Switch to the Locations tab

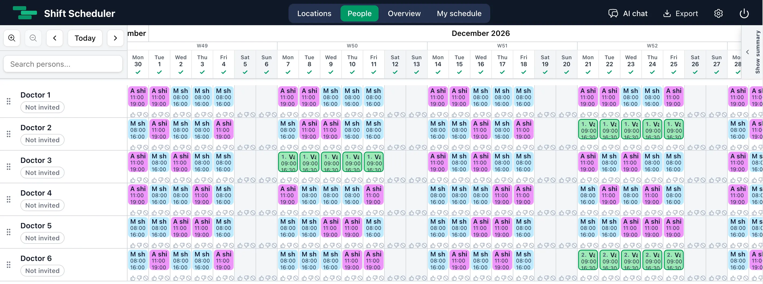tap(314, 13)
